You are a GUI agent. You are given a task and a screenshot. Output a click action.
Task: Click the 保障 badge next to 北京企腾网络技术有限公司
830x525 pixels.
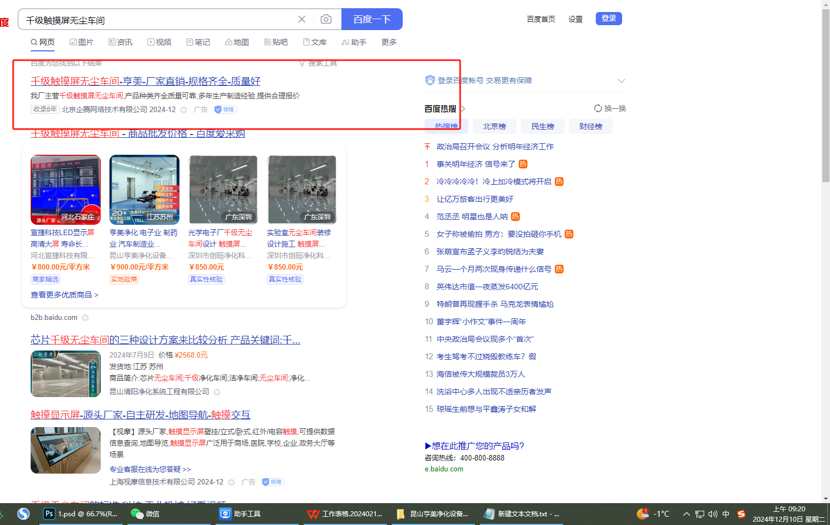point(224,109)
